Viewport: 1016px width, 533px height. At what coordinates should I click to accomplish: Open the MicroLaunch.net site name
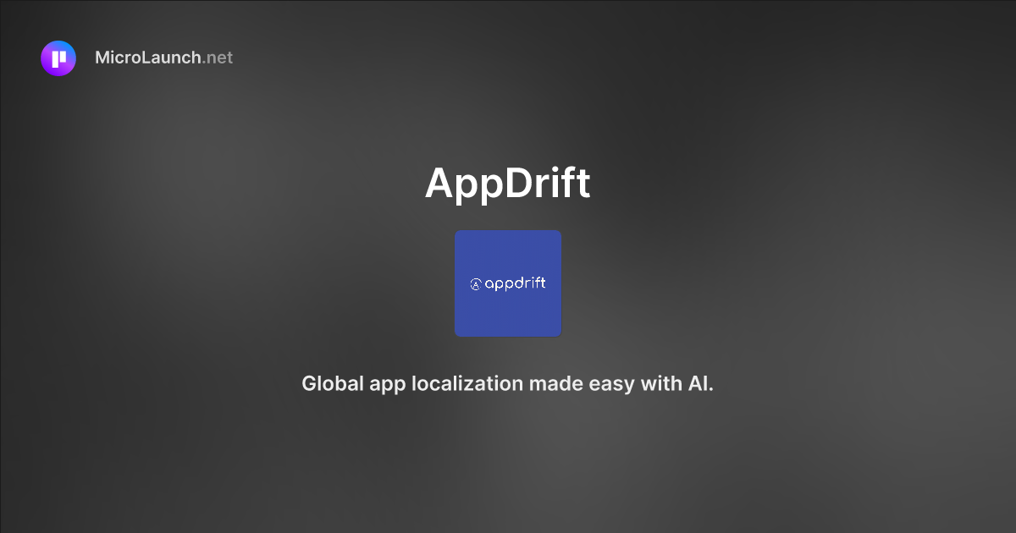tap(163, 58)
